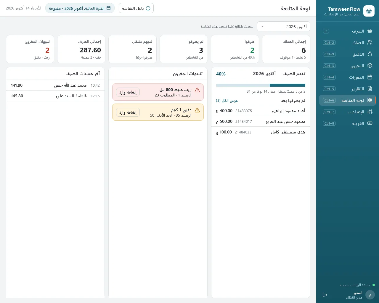Click the people icon beside العملاء
Viewport: 379px width, 303px height.
click(x=370, y=43)
